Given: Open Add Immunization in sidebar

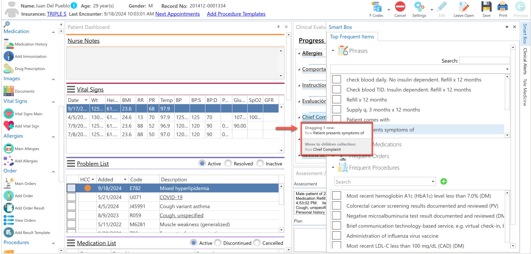Looking at the screenshot, I should pos(25,56).
